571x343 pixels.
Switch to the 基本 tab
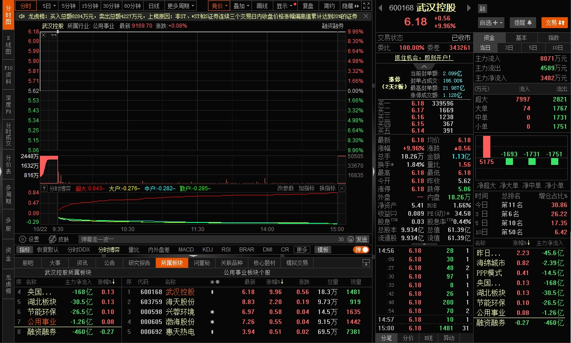[521, 38]
